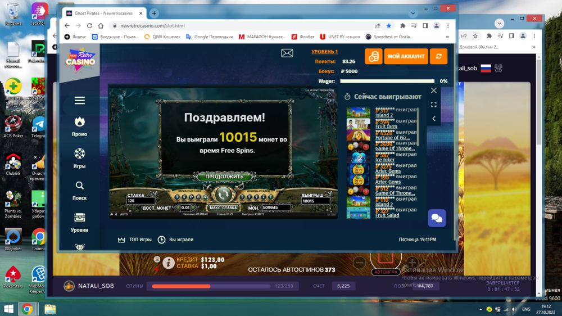Open the Промо section with flame icon
Screen dimensions: 562x316
click(x=79, y=122)
